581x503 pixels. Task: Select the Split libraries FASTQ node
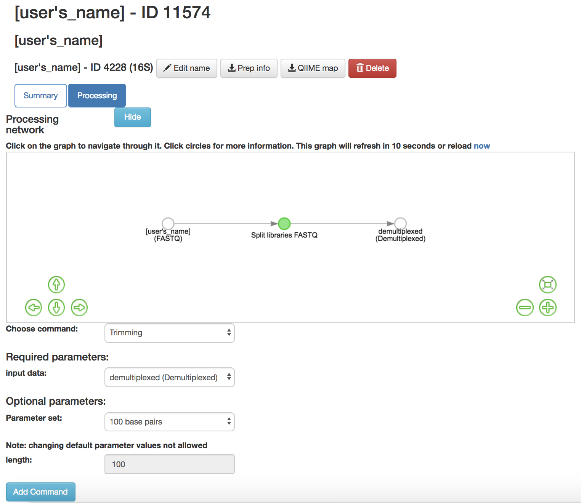284,224
